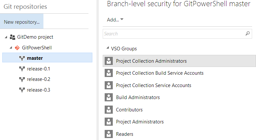Collapse the VSO Groups section
Image resolution: width=256 pixels, height=140 pixels.
108,48
